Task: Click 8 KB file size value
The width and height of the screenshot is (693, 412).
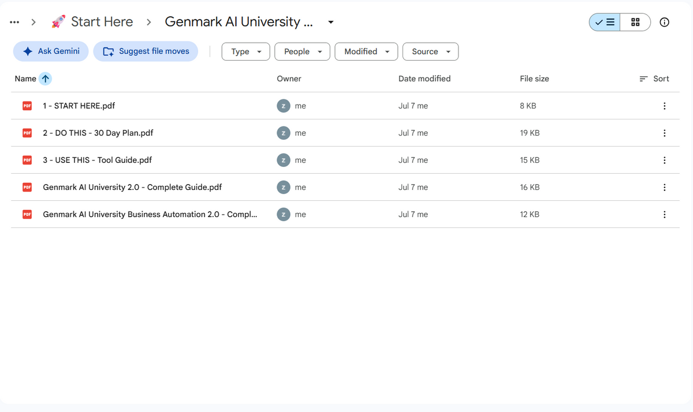Action: [x=528, y=106]
